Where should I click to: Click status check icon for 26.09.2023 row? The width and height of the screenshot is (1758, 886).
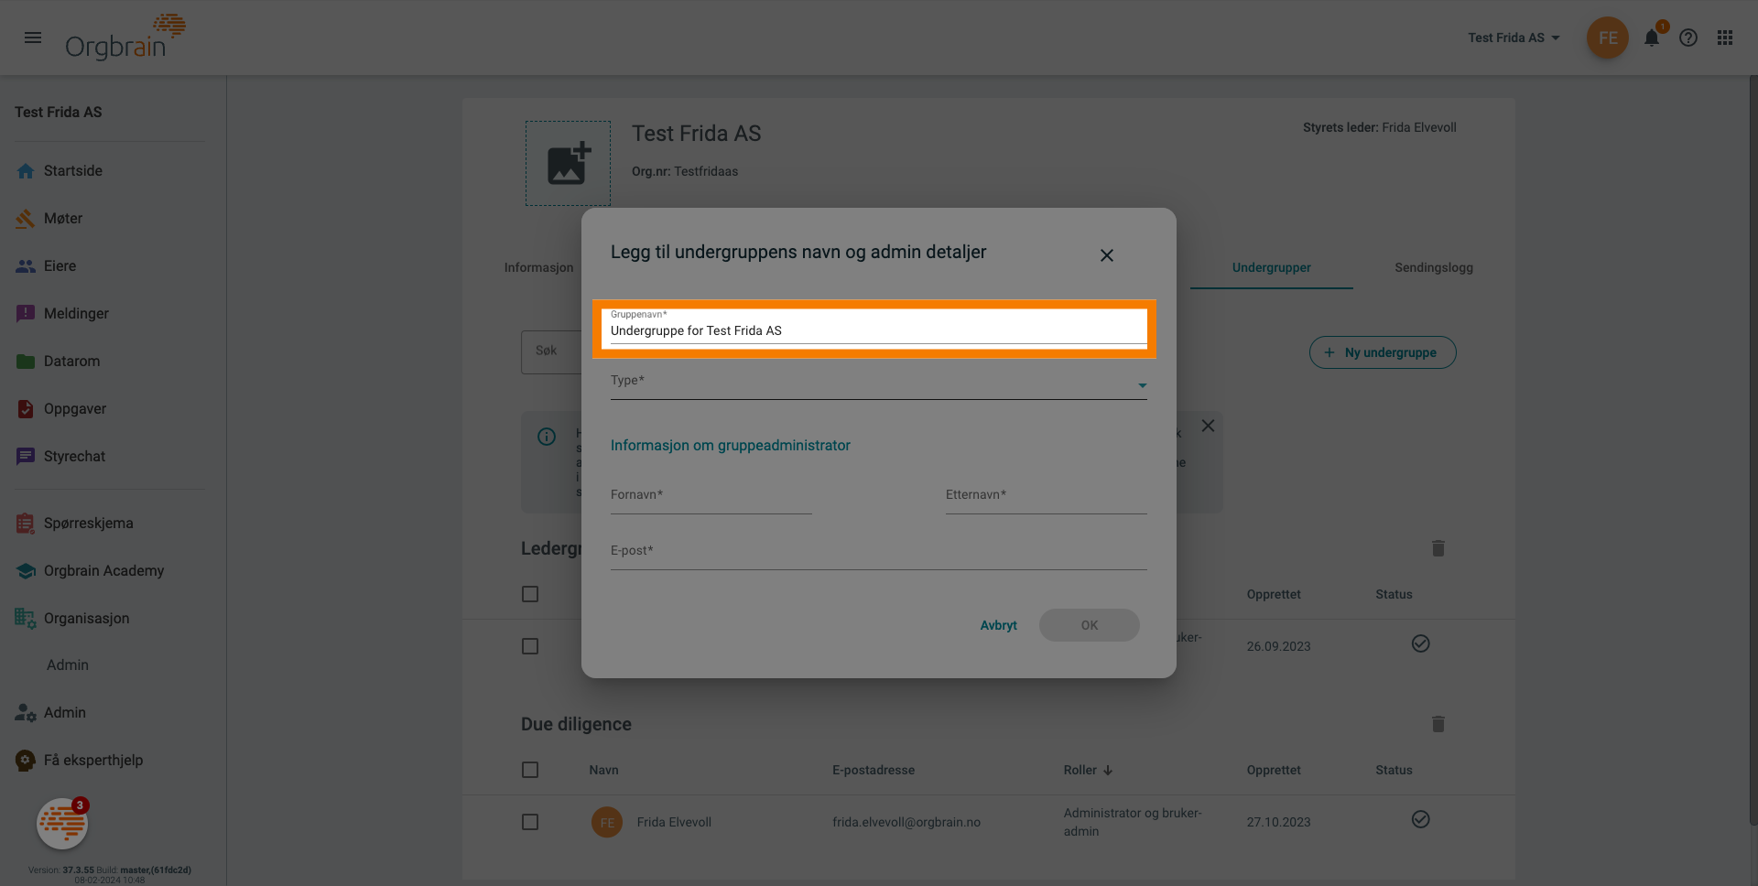(x=1420, y=644)
